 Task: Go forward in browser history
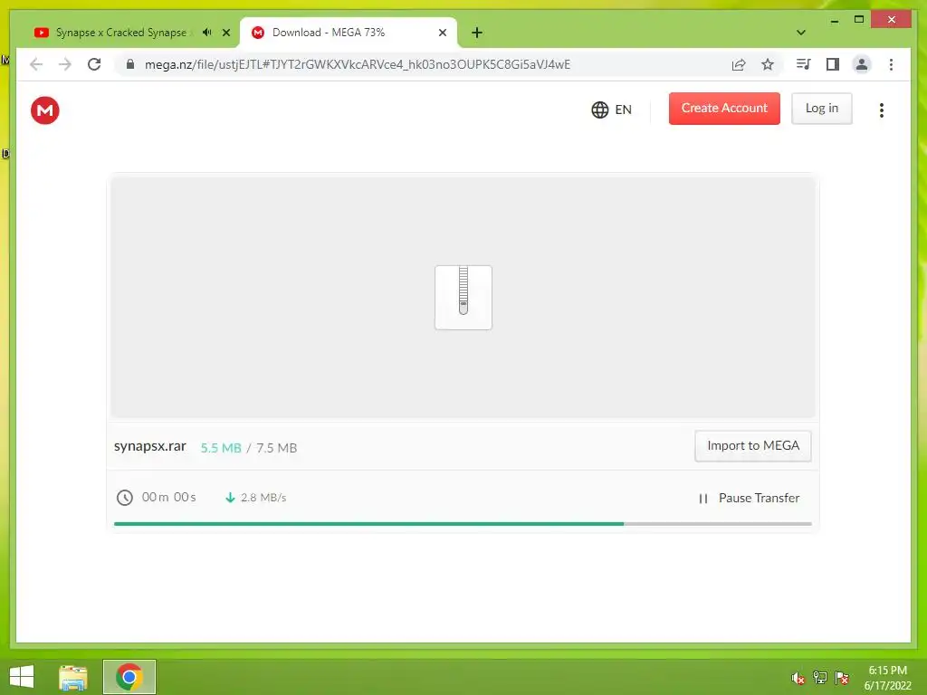pos(65,64)
